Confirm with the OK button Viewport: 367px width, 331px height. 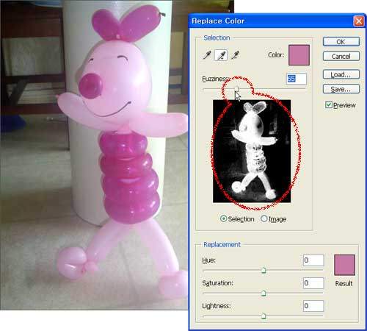point(341,42)
